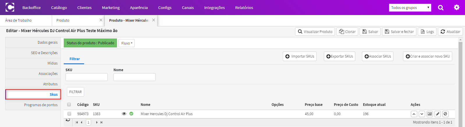Open the Configs menu
The image size is (465, 127).
click(165, 8)
